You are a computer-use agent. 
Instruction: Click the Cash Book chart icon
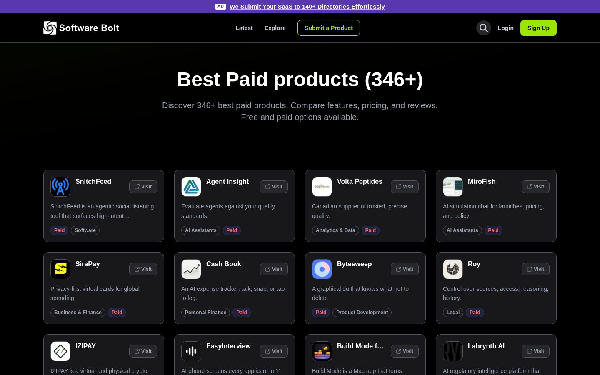pyautogui.click(x=191, y=269)
